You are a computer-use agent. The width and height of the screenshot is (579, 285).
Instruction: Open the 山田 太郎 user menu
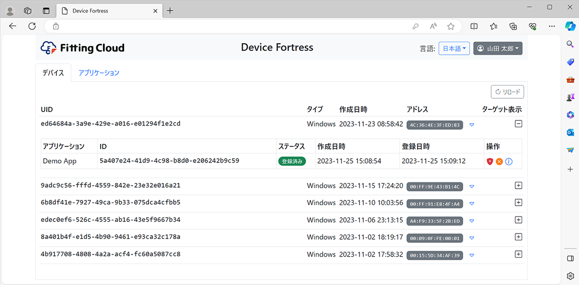pyautogui.click(x=497, y=48)
